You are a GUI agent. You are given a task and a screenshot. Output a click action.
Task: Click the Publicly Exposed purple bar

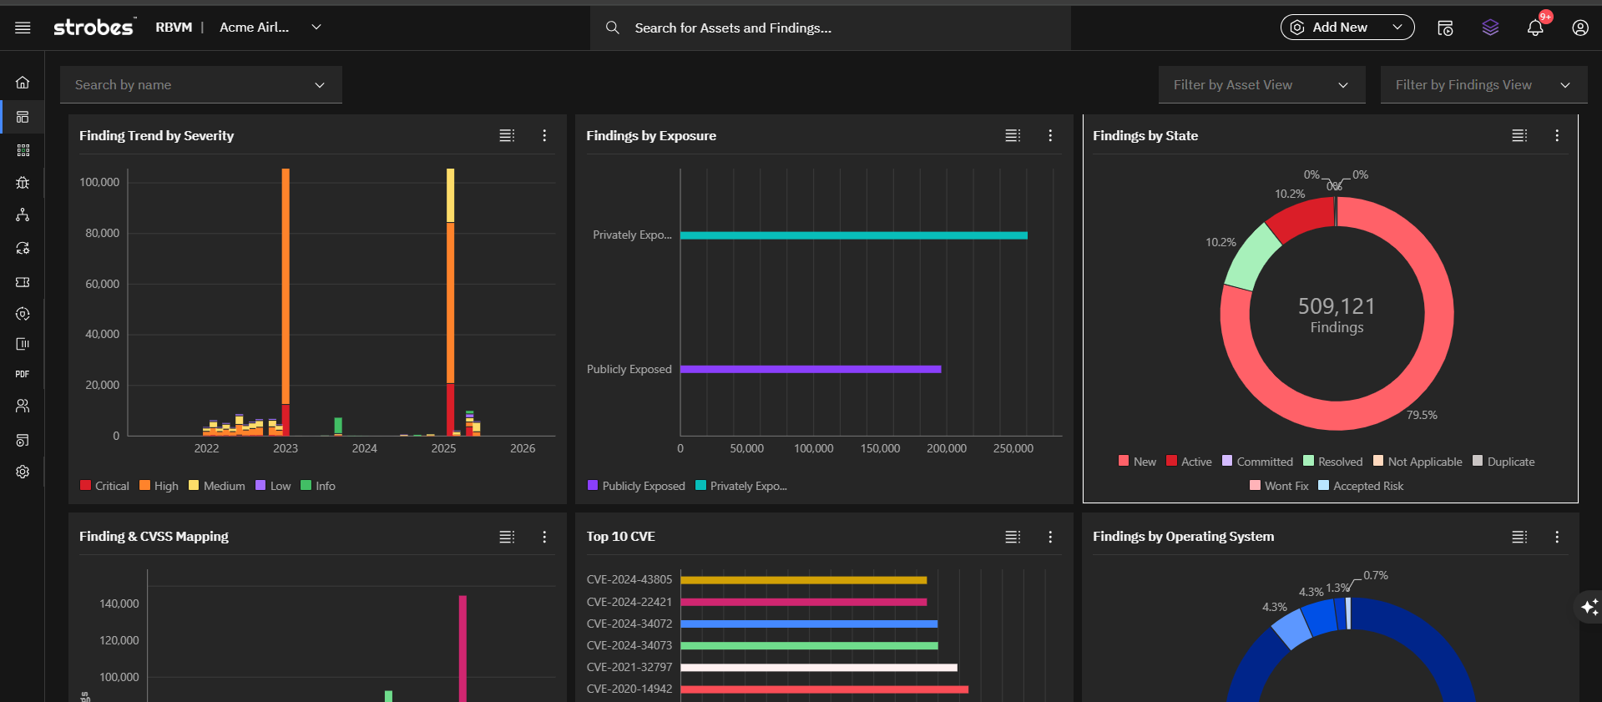(x=811, y=369)
